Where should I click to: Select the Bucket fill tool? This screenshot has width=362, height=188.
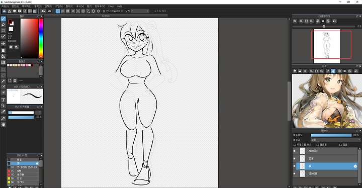pyautogui.click(x=3, y=56)
